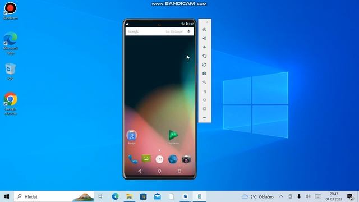
Task: Open the Browser globe app in the dock
Action: [x=173, y=159]
